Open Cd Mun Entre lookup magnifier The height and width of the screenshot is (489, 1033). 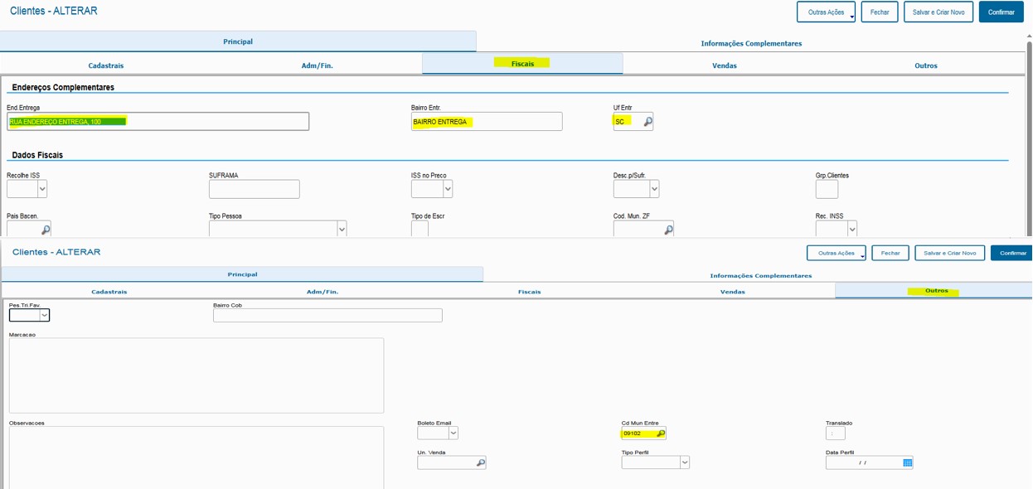tap(661, 433)
